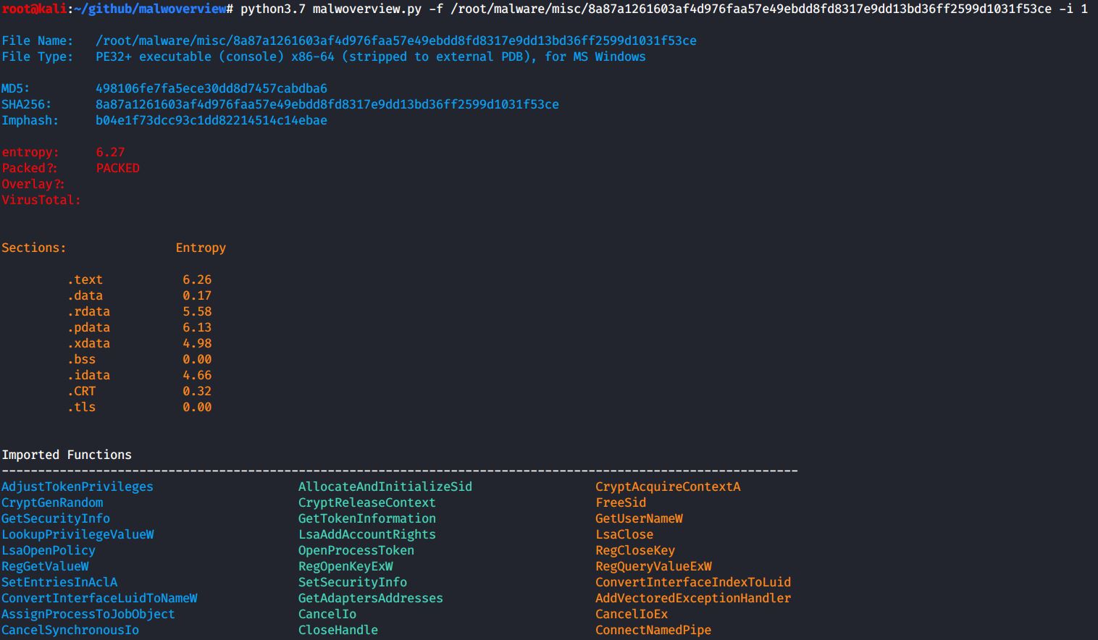The width and height of the screenshot is (1098, 640).
Task: Click the AssignProcessToJobObject function name
Action: (x=88, y=614)
